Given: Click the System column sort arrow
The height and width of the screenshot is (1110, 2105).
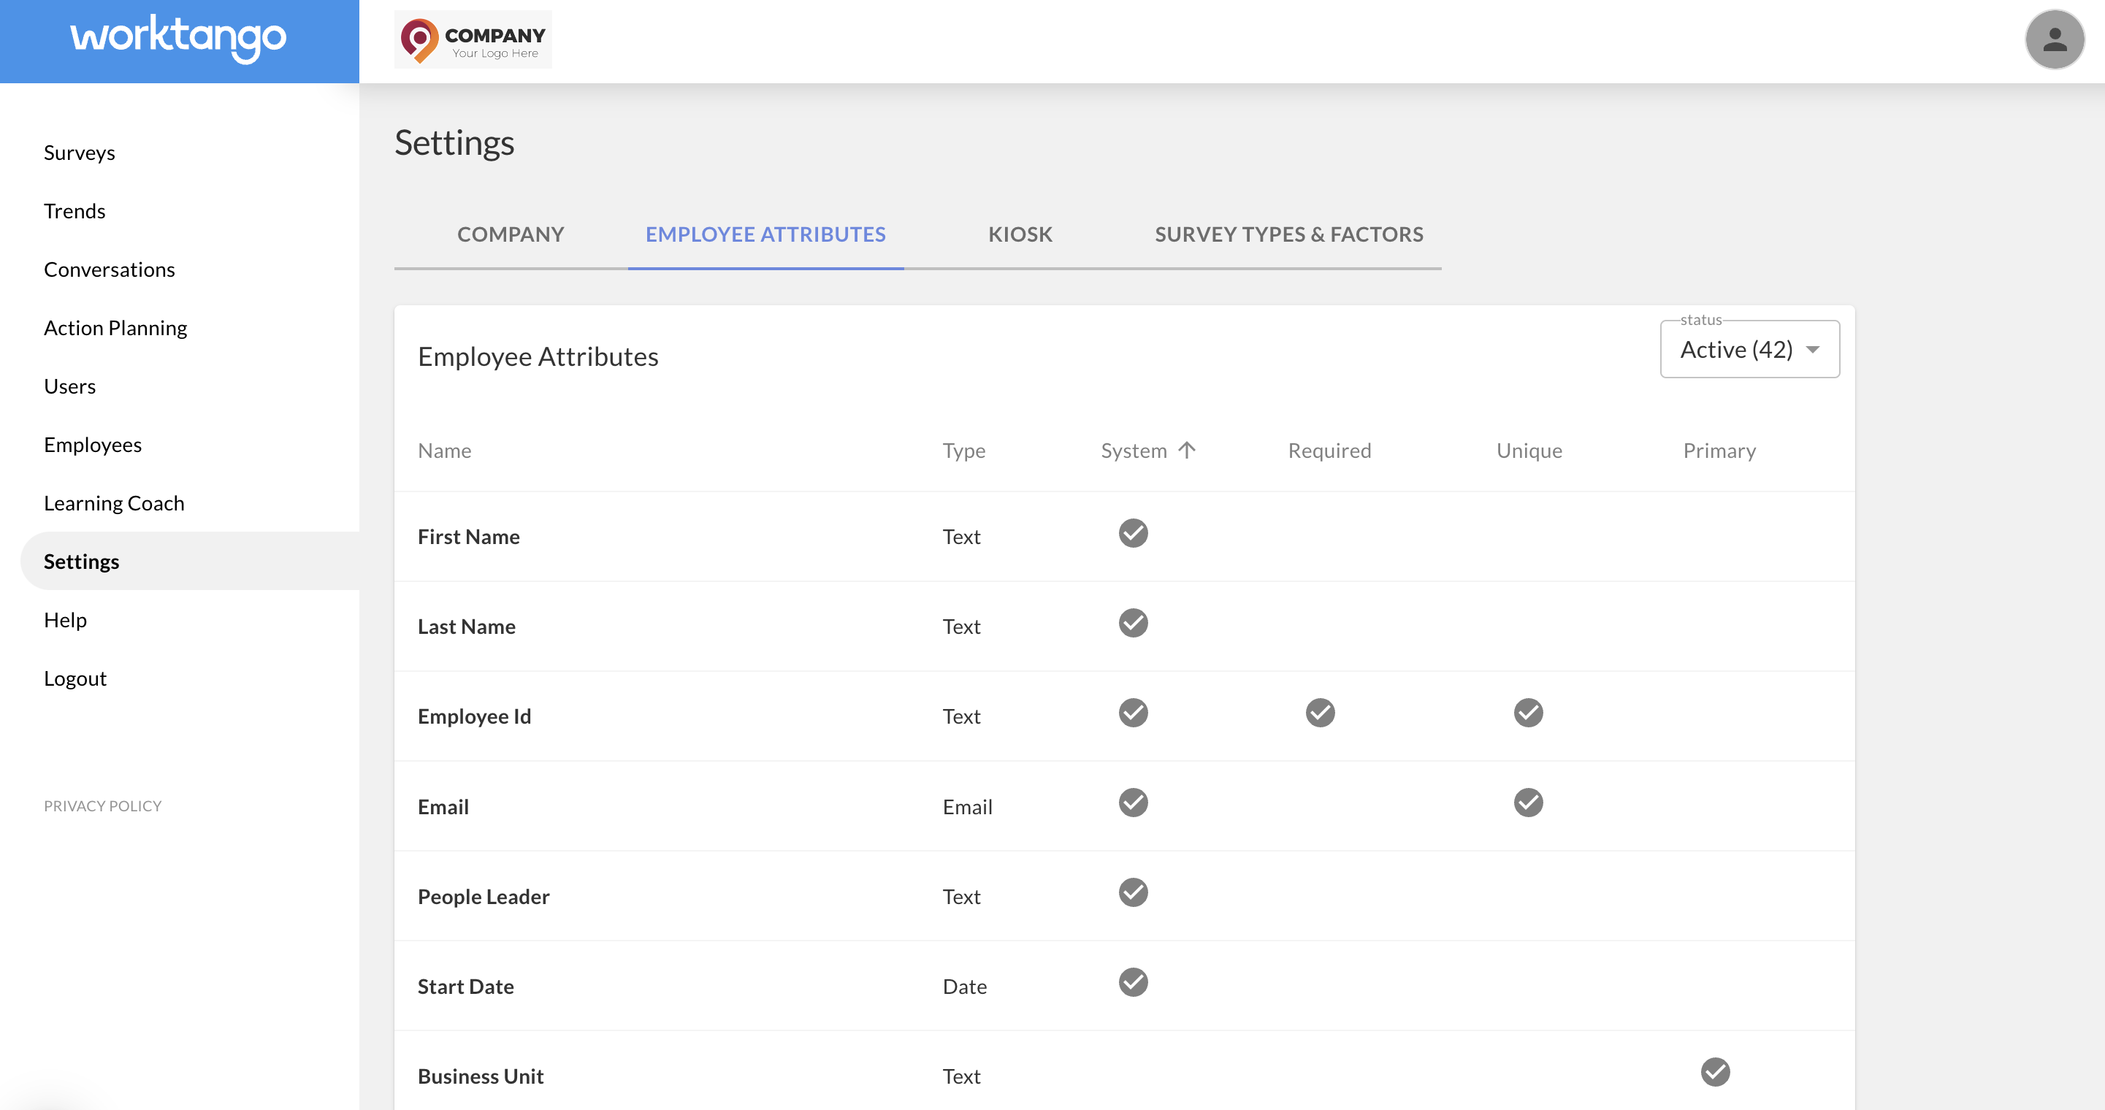Looking at the screenshot, I should [1186, 449].
